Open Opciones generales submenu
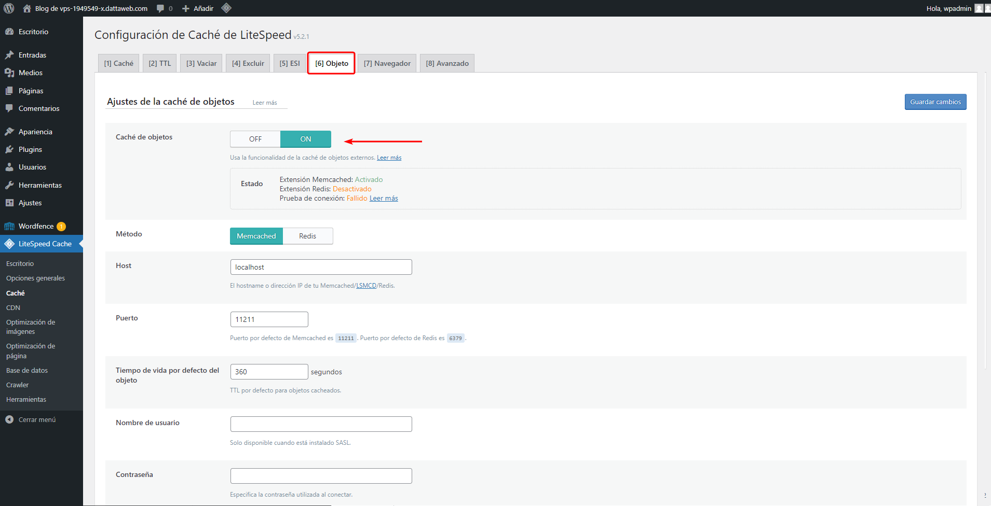The height and width of the screenshot is (506, 991). point(36,278)
